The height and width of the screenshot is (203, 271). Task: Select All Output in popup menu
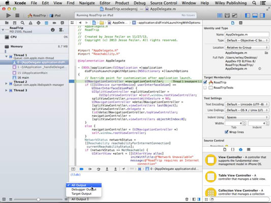tap(84, 185)
